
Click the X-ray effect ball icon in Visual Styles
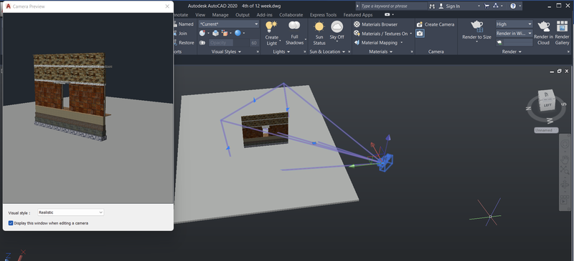(202, 33)
